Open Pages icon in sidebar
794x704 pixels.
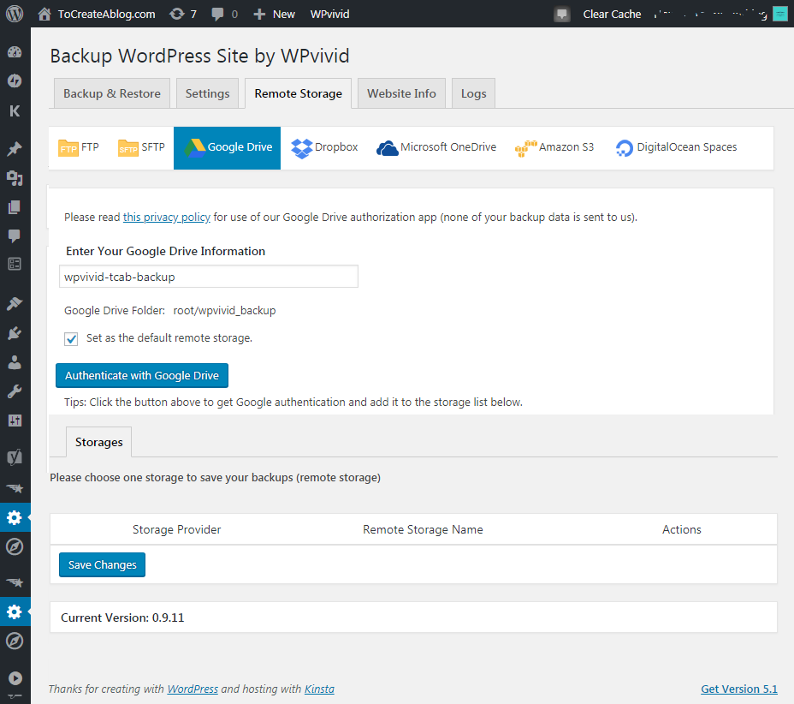[x=15, y=206]
